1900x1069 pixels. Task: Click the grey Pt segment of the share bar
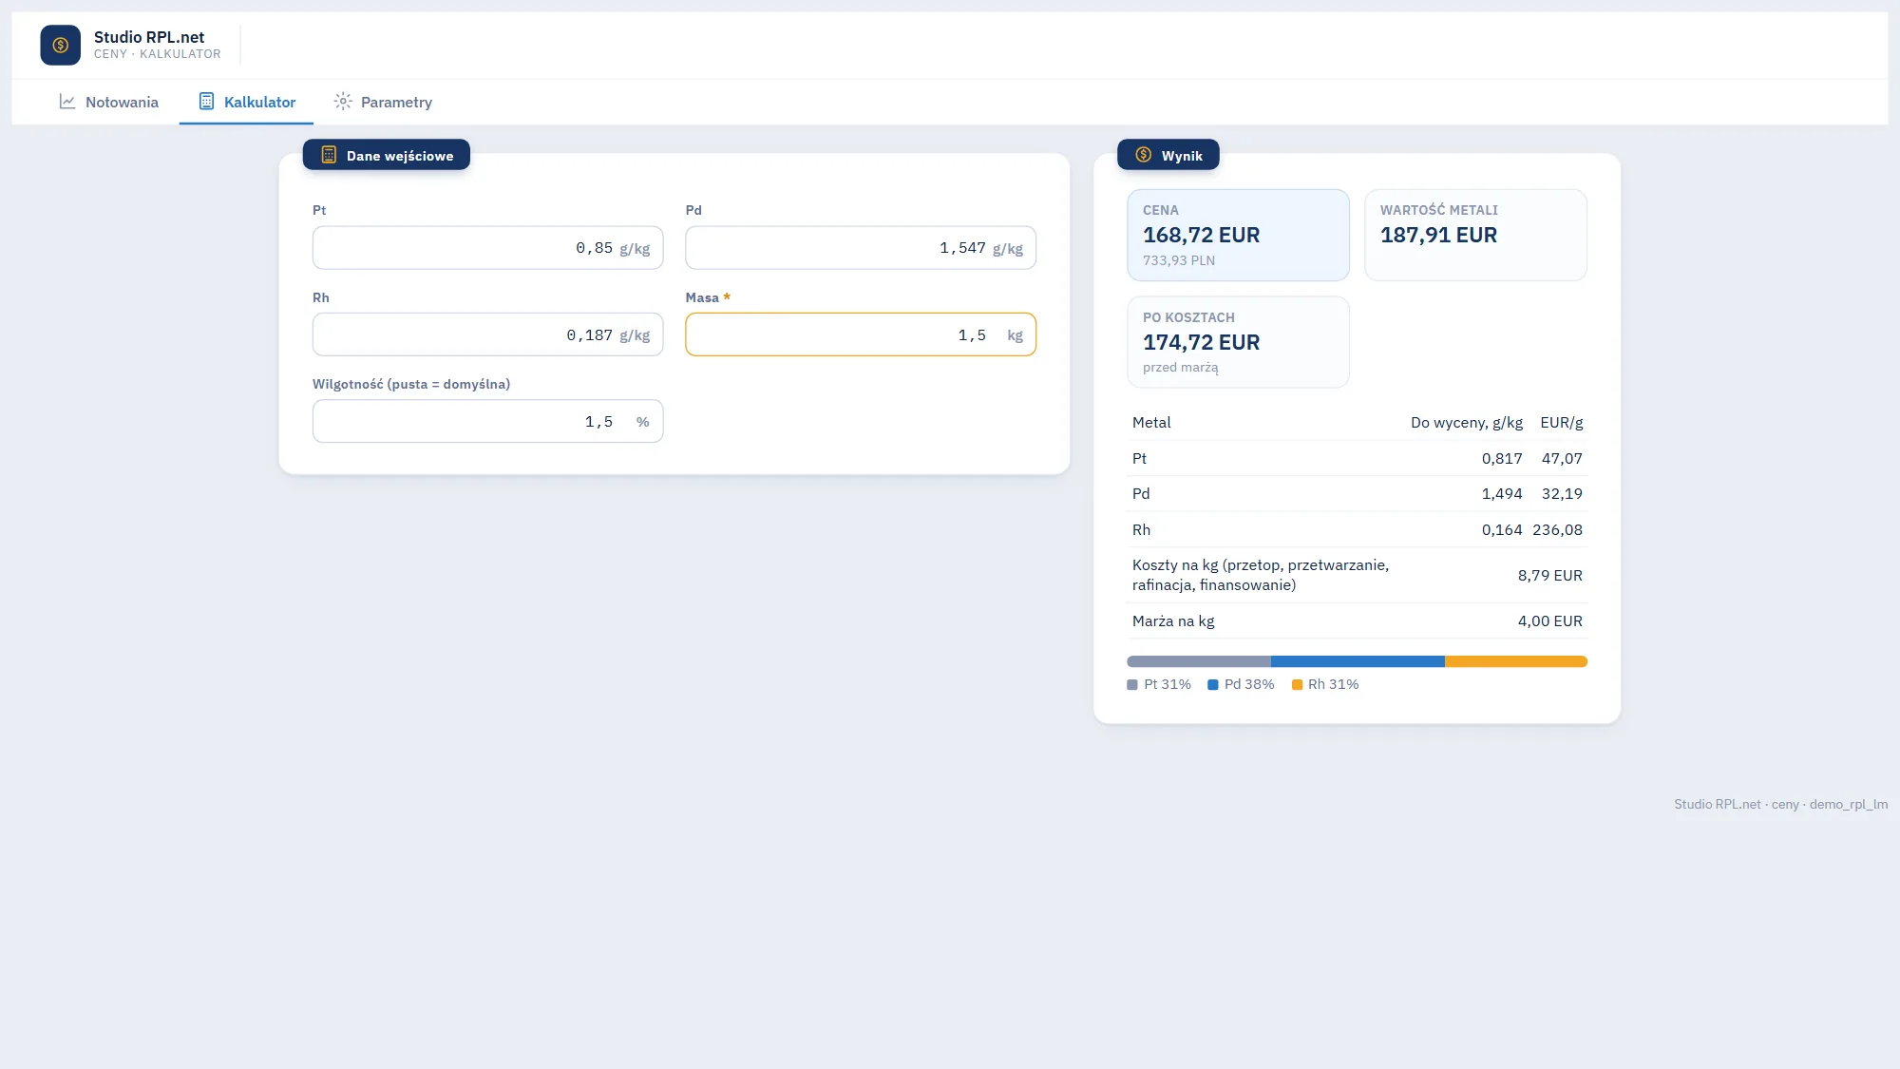[x=1199, y=661]
